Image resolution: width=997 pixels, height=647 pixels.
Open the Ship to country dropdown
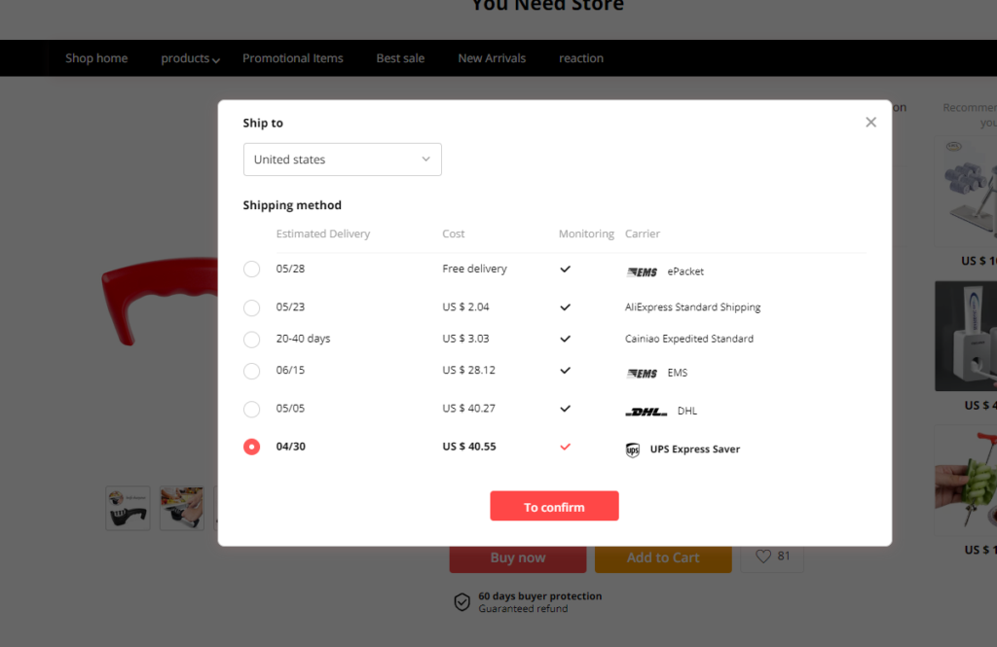(342, 160)
